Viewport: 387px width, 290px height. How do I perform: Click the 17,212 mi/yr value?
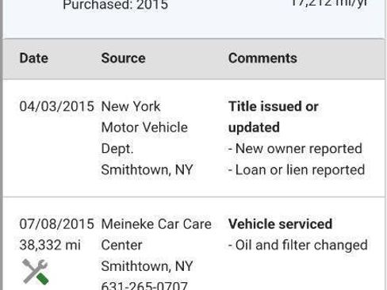pos(329,3)
